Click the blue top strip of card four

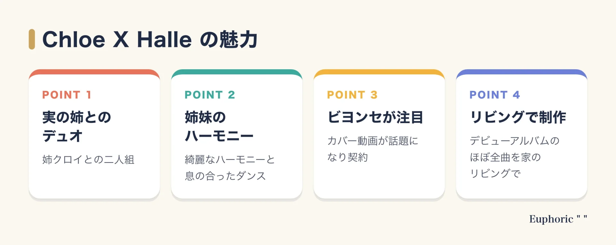tap(522, 72)
